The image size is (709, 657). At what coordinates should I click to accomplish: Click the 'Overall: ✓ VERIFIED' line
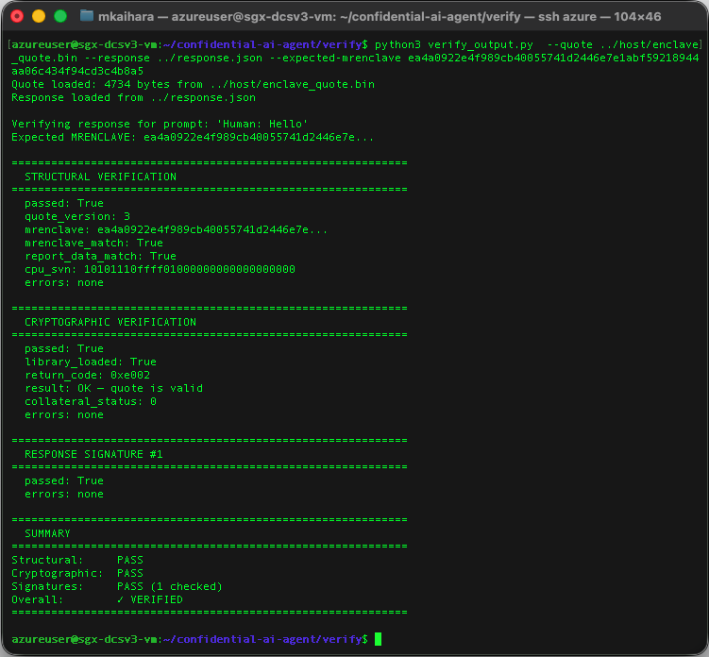[97, 599]
